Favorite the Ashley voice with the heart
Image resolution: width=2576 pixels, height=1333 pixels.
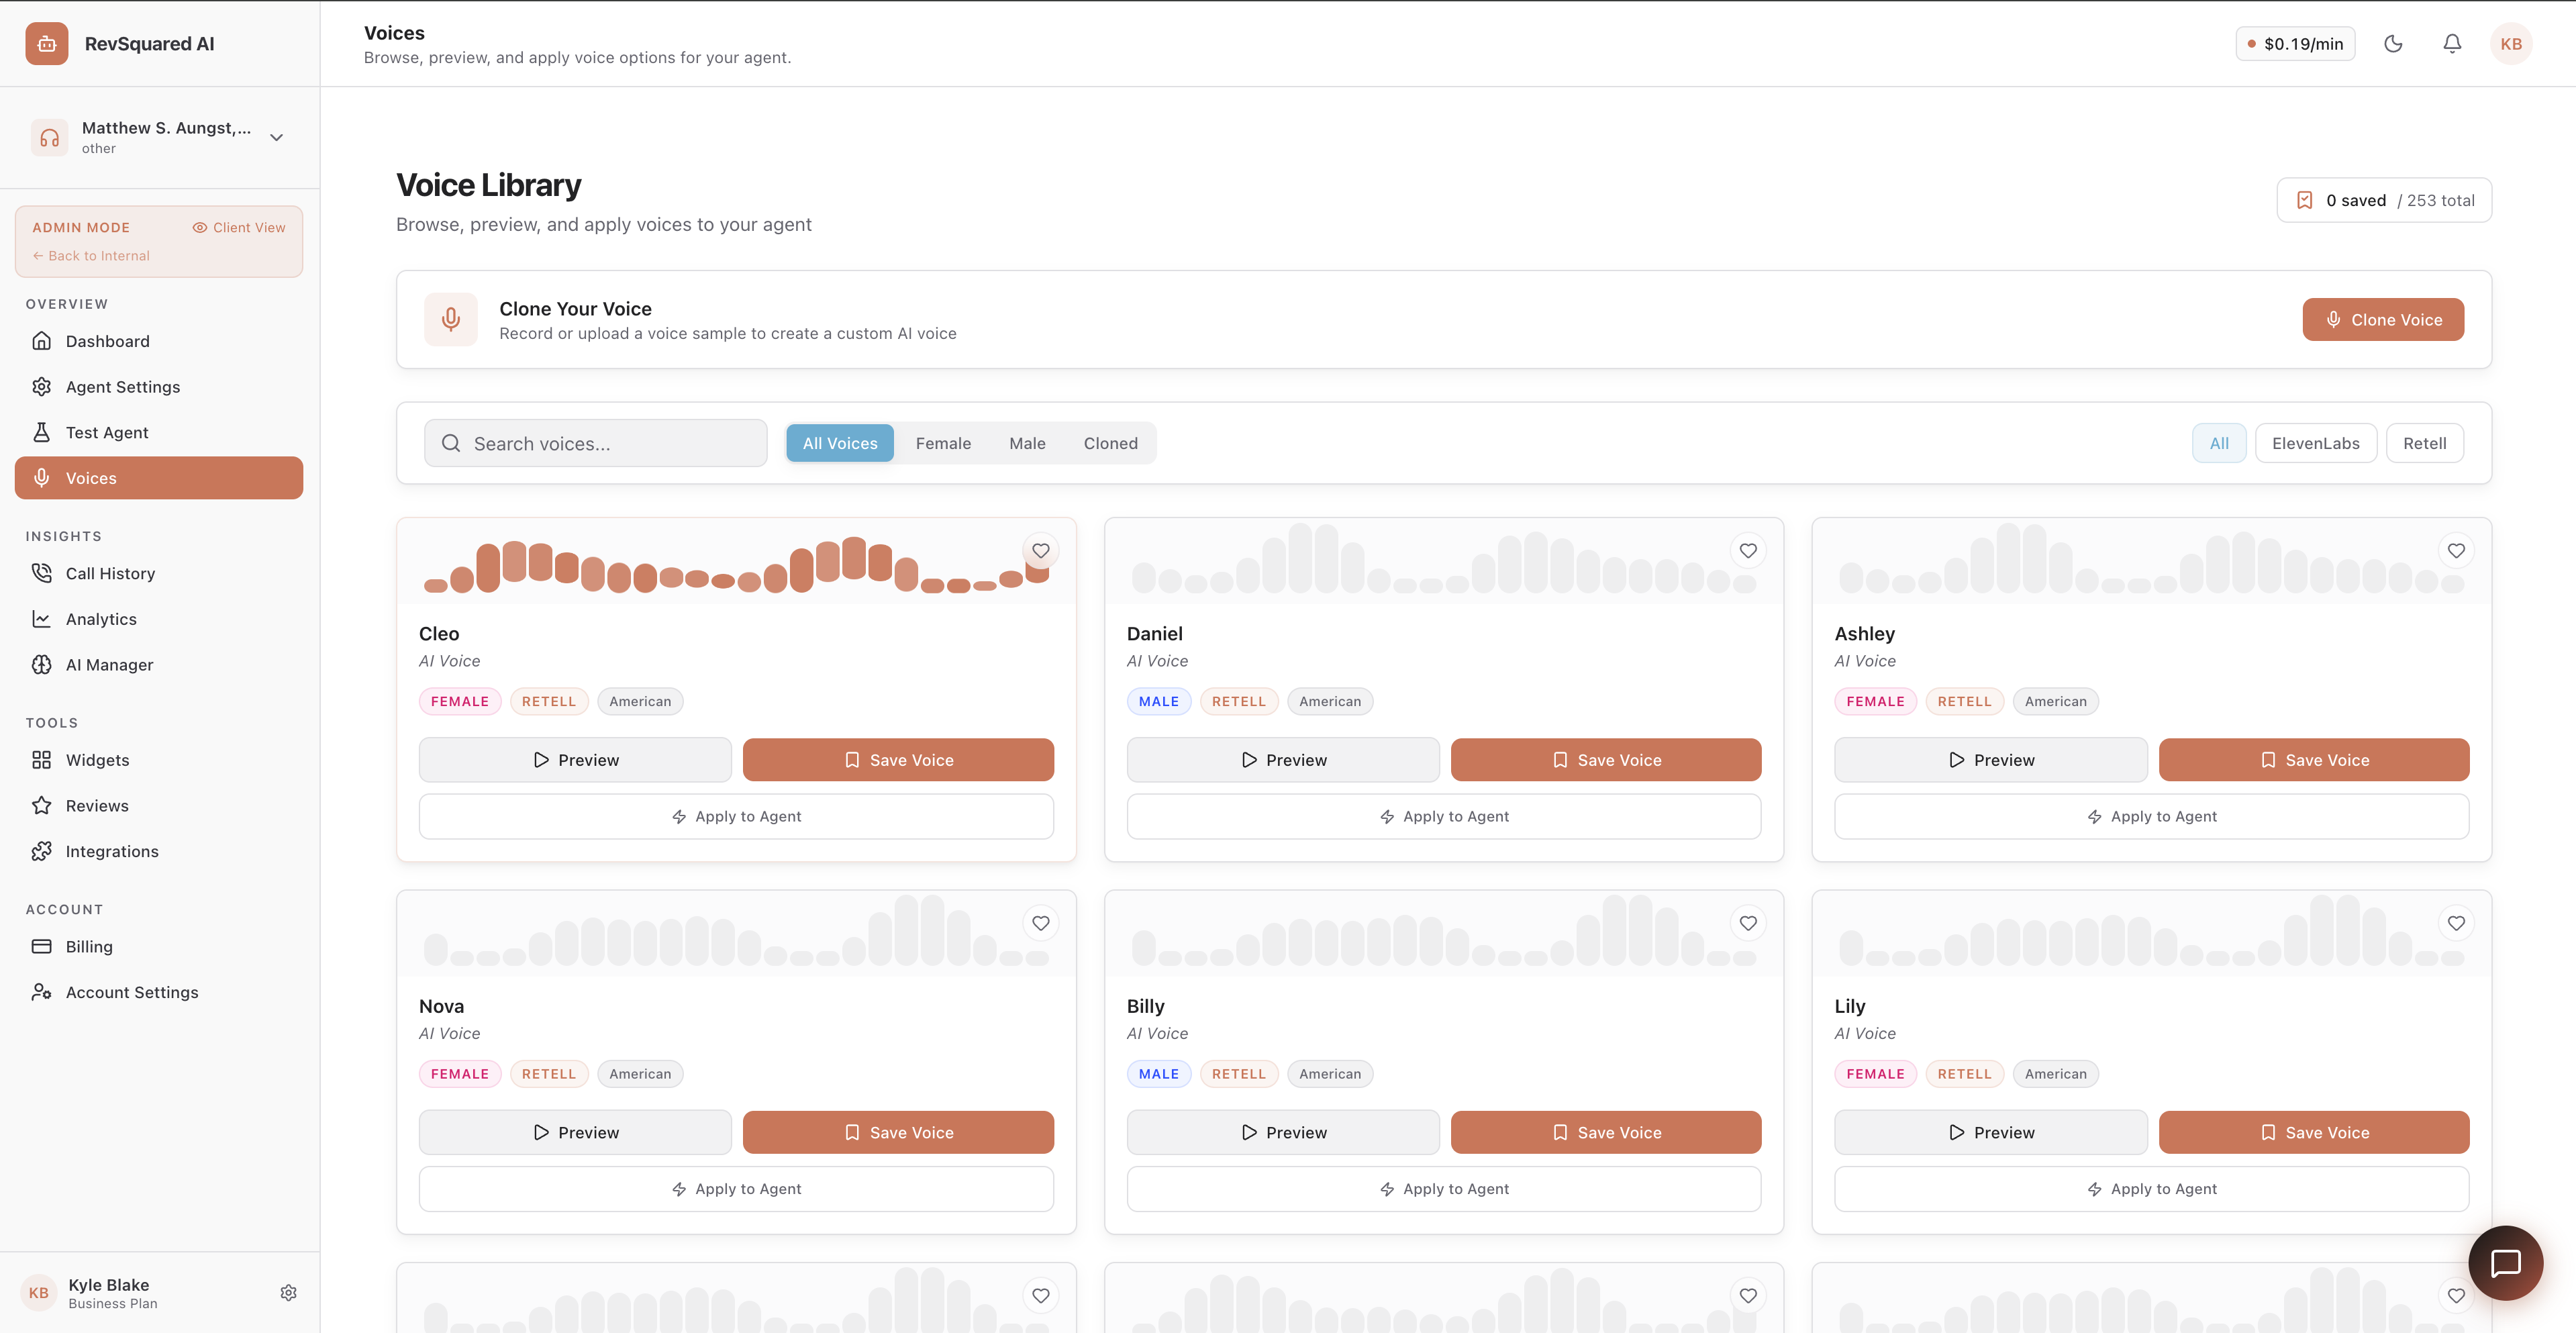point(2456,551)
